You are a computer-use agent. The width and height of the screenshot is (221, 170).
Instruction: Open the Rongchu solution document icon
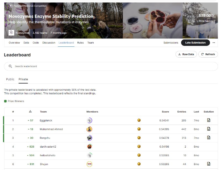[209, 138]
